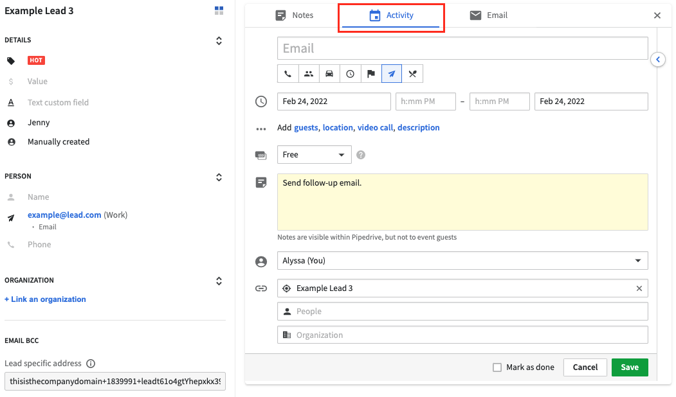Click the end time h:mm PM field
Viewport: 676px width, 397px height.
point(500,101)
